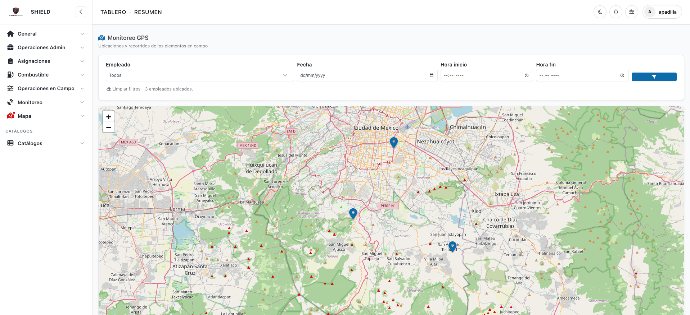Click the SHIELD brand name text
Image resolution: width=690 pixels, height=315 pixels.
point(41,12)
